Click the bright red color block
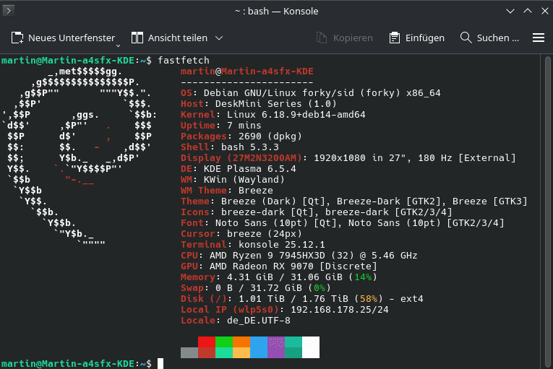The width and height of the screenshot is (553, 369). pyautogui.click(x=207, y=342)
